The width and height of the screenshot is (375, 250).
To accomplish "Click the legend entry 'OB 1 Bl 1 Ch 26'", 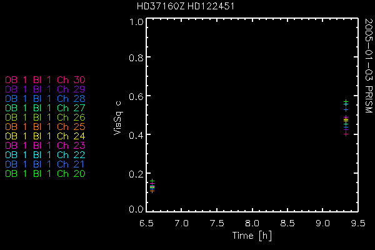I will click(x=45, y=117).
